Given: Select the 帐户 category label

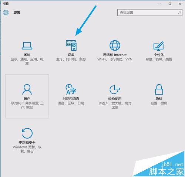Looking at the screenshot, I should pyautogui.click(x=27, y=99).
